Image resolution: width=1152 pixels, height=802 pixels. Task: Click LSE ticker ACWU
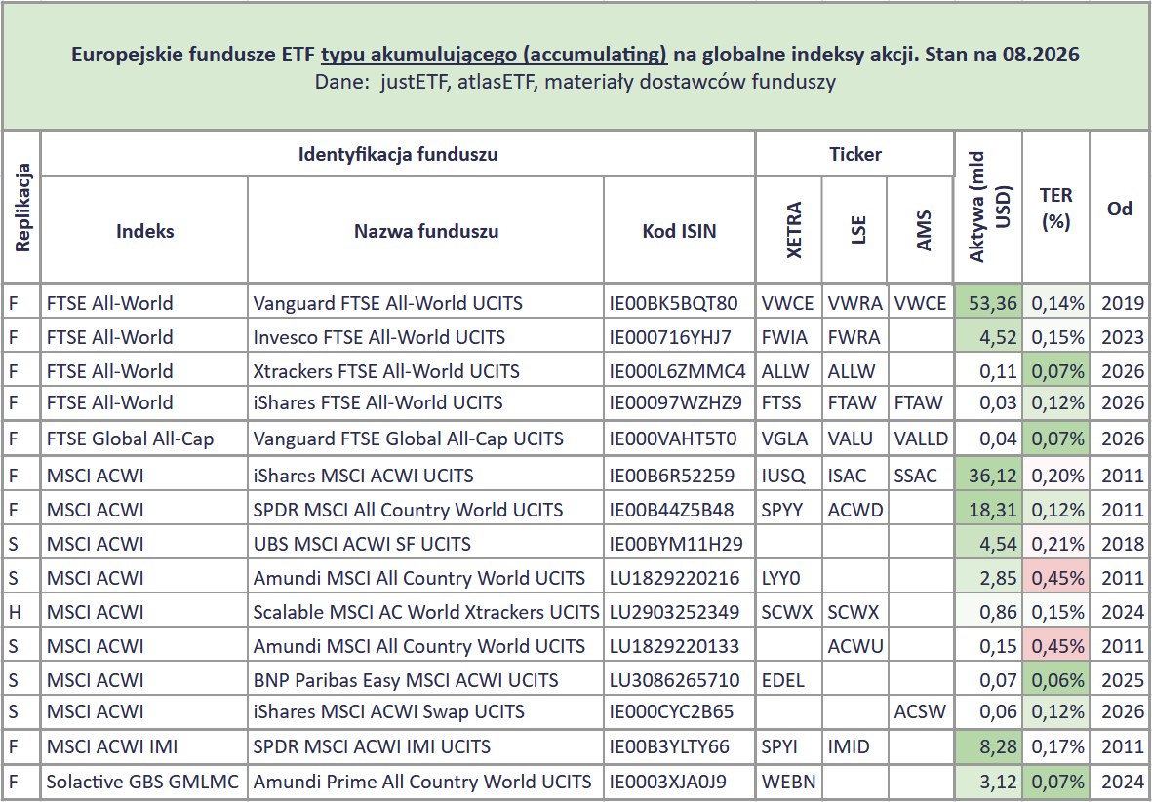click(x=854, y=646)
